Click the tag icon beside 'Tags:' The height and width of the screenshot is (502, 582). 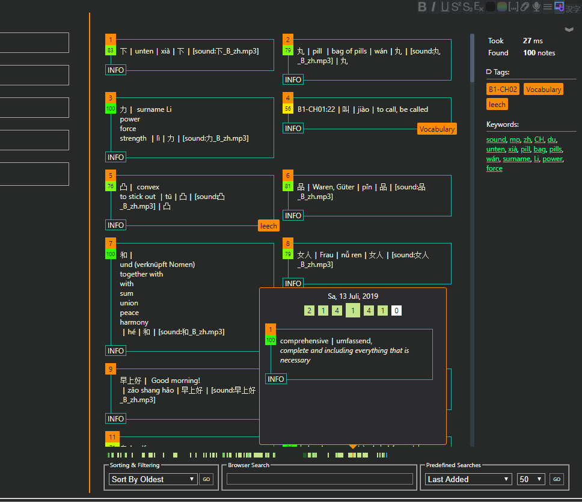[489, 72]
